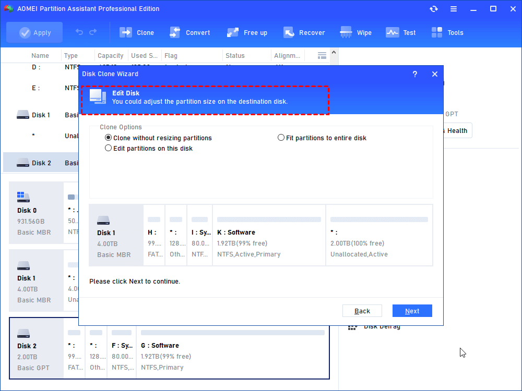Click Disk 0 Windows disk icon

click(x=23, y=197)
